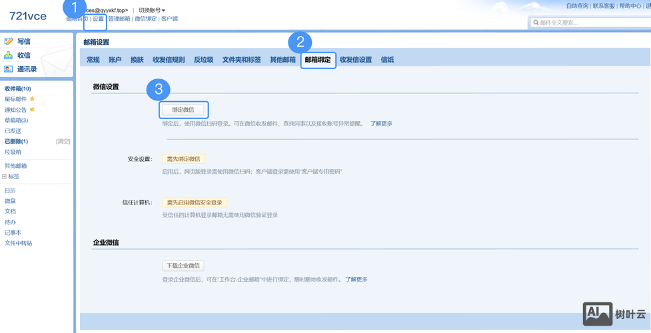Open 微盘 in the sidebar
Screen dimensions: 651x333
[10, 201]
